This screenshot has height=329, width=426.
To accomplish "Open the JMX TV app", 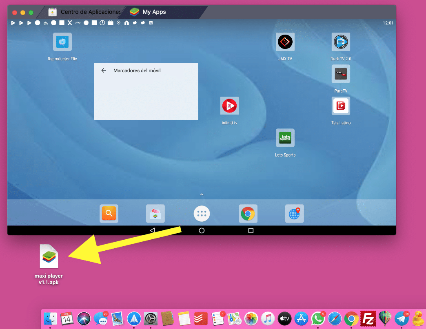I will click(x=285, y=41).
